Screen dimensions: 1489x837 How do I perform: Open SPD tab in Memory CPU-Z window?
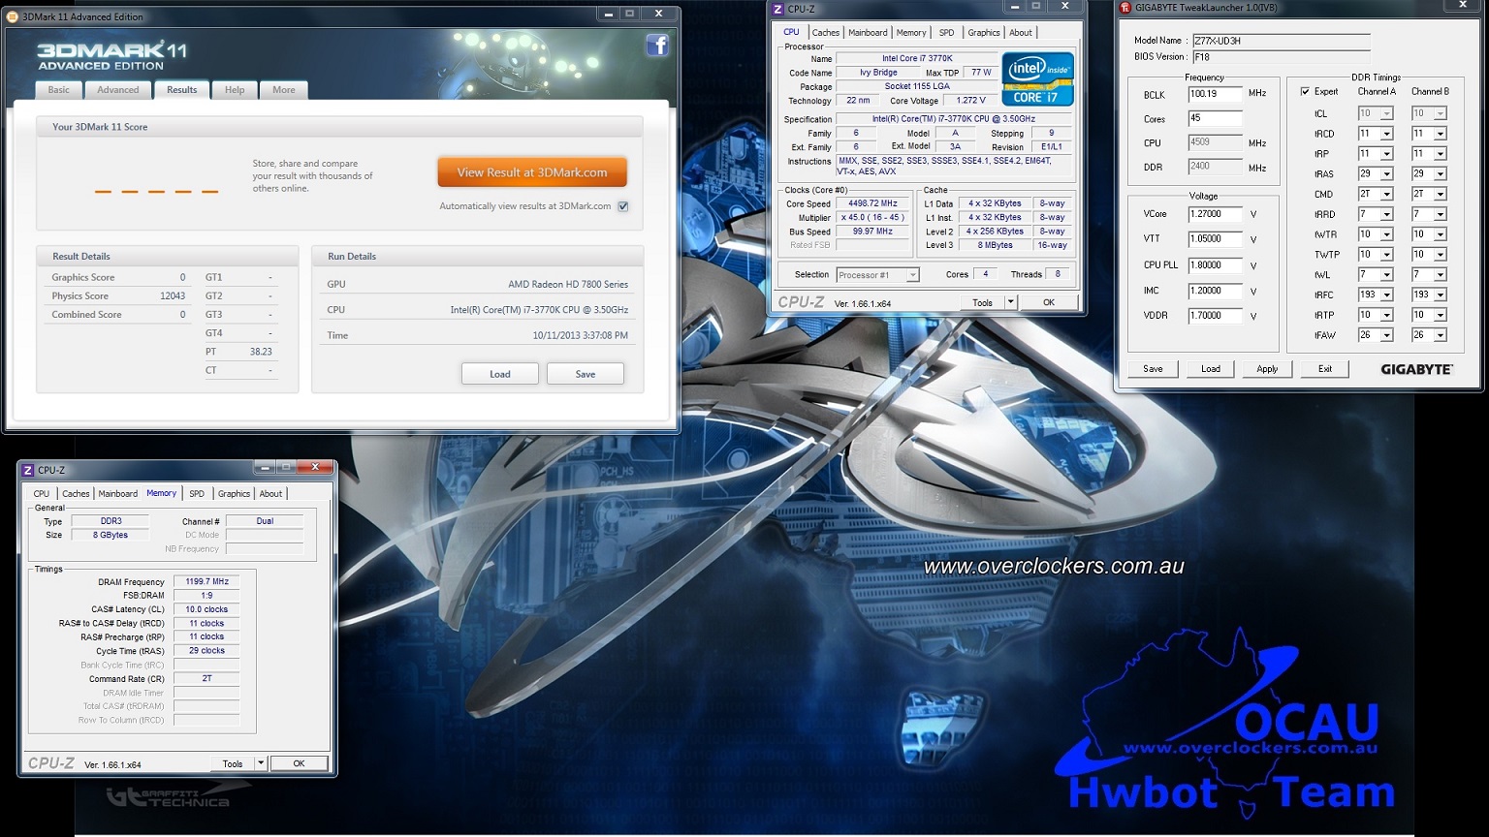(x=197, y=494)
